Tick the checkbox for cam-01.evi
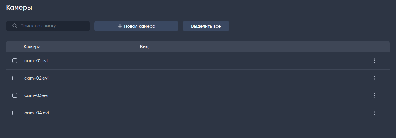Image resolution: width=396 pixels, height=138 pixels. pyautogui.click(x=15, y=61)
